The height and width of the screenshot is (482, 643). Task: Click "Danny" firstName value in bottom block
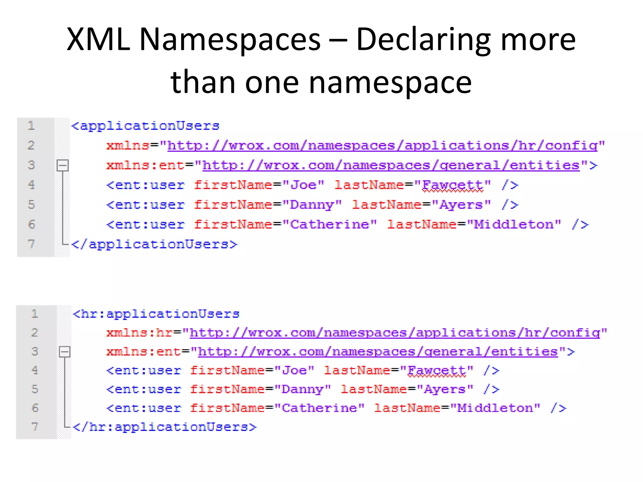303,389
